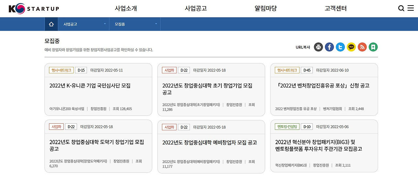Click view count 조회 2,448
Screen dimensions: 418x177
pyautogui.click(x=356, y=109)
